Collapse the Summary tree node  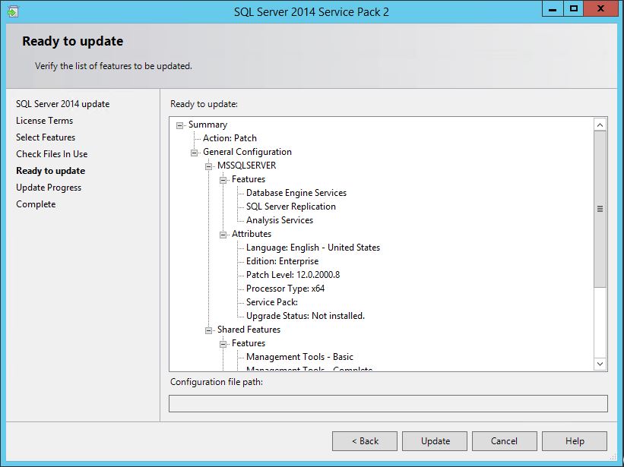click(x=180, y=125)
